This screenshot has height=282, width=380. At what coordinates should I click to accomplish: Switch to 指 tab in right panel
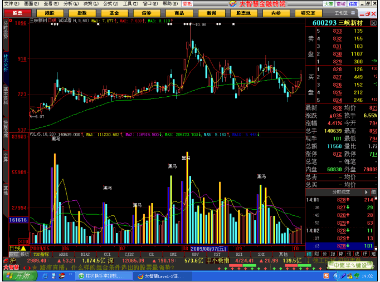pyautogui.click(x=333, y=254)
